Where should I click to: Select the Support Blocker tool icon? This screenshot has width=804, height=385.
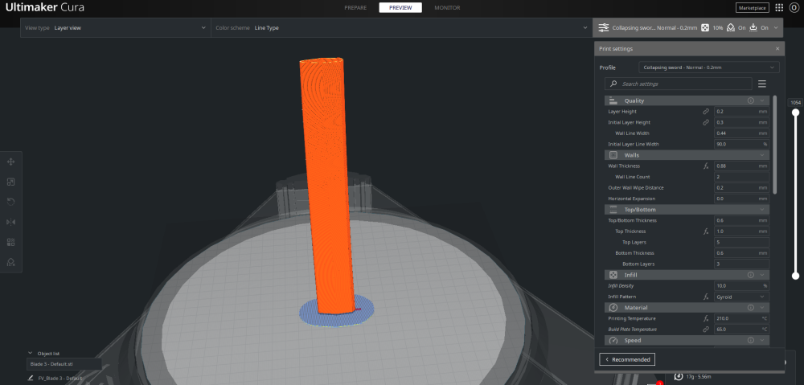point(10,262)
